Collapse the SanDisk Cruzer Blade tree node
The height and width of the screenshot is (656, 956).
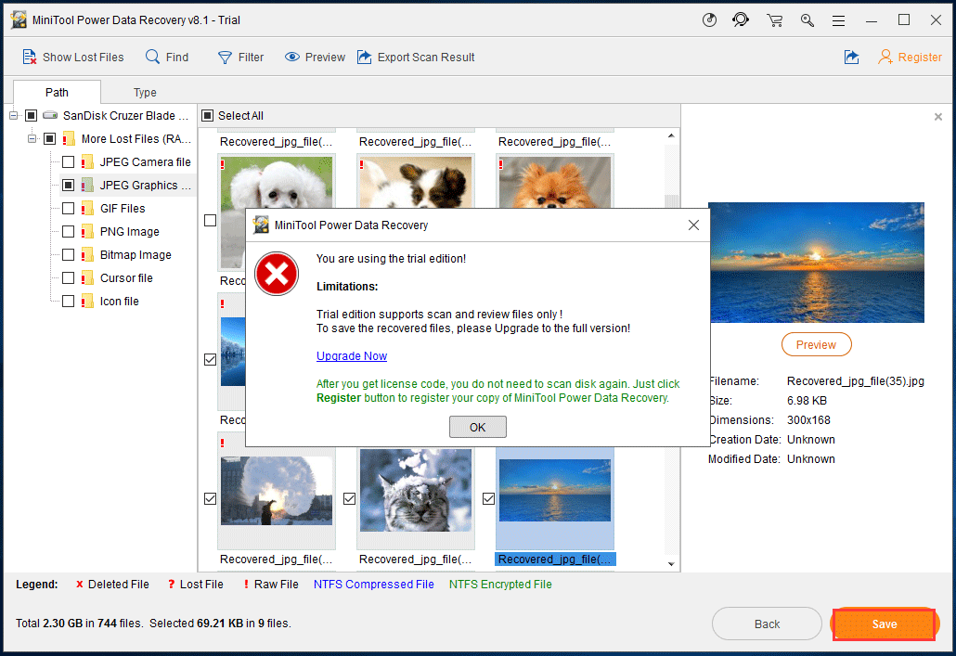(14, 116)
